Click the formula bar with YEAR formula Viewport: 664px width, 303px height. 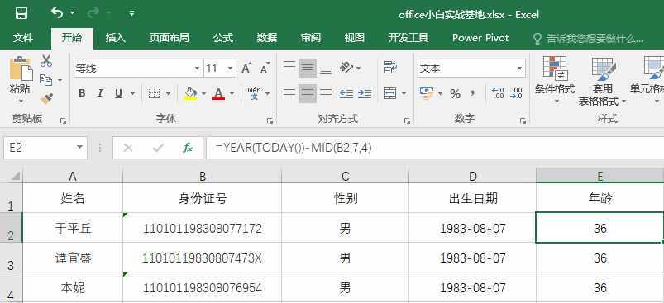(x=435, y=148)
